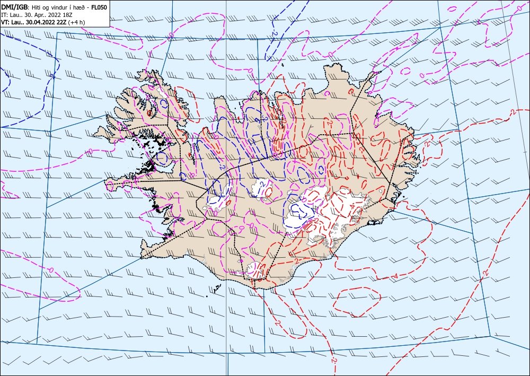Click the bold "DMI/IGB" label in the legend
The image size is (530, 376).
(x=15, y=7)
